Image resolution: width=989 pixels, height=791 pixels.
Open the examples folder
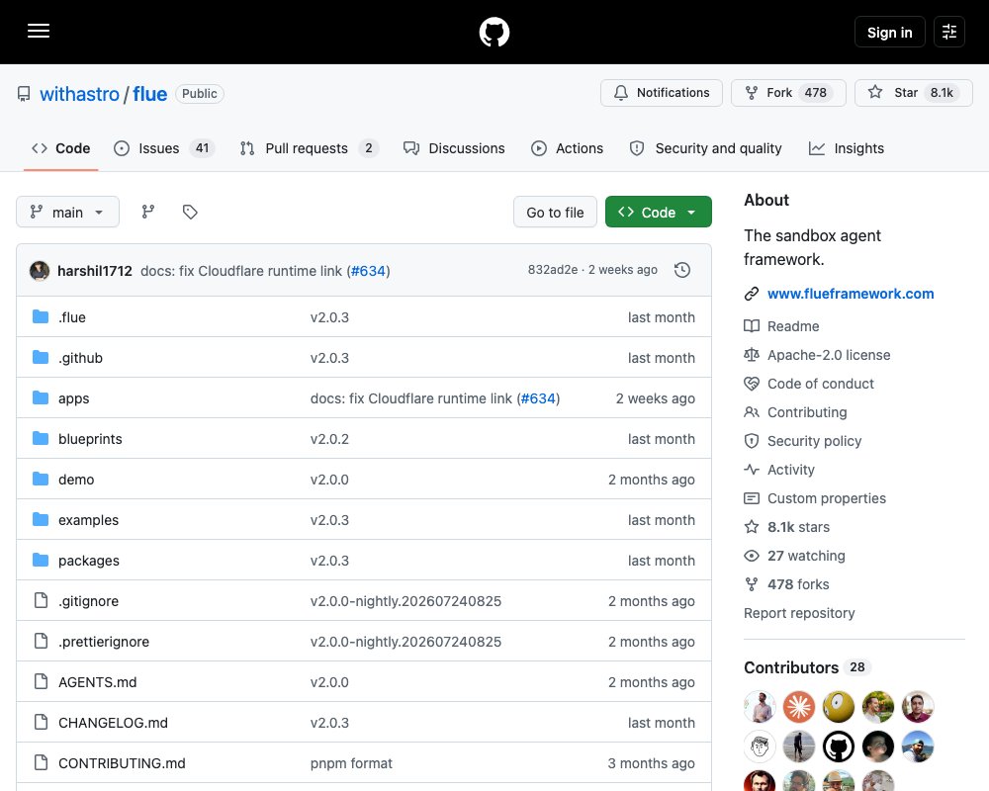[88, 520]
